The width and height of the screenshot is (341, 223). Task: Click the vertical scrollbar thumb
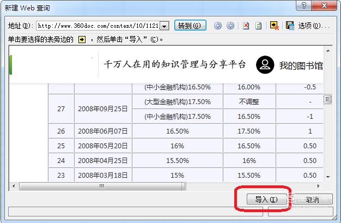327,100
